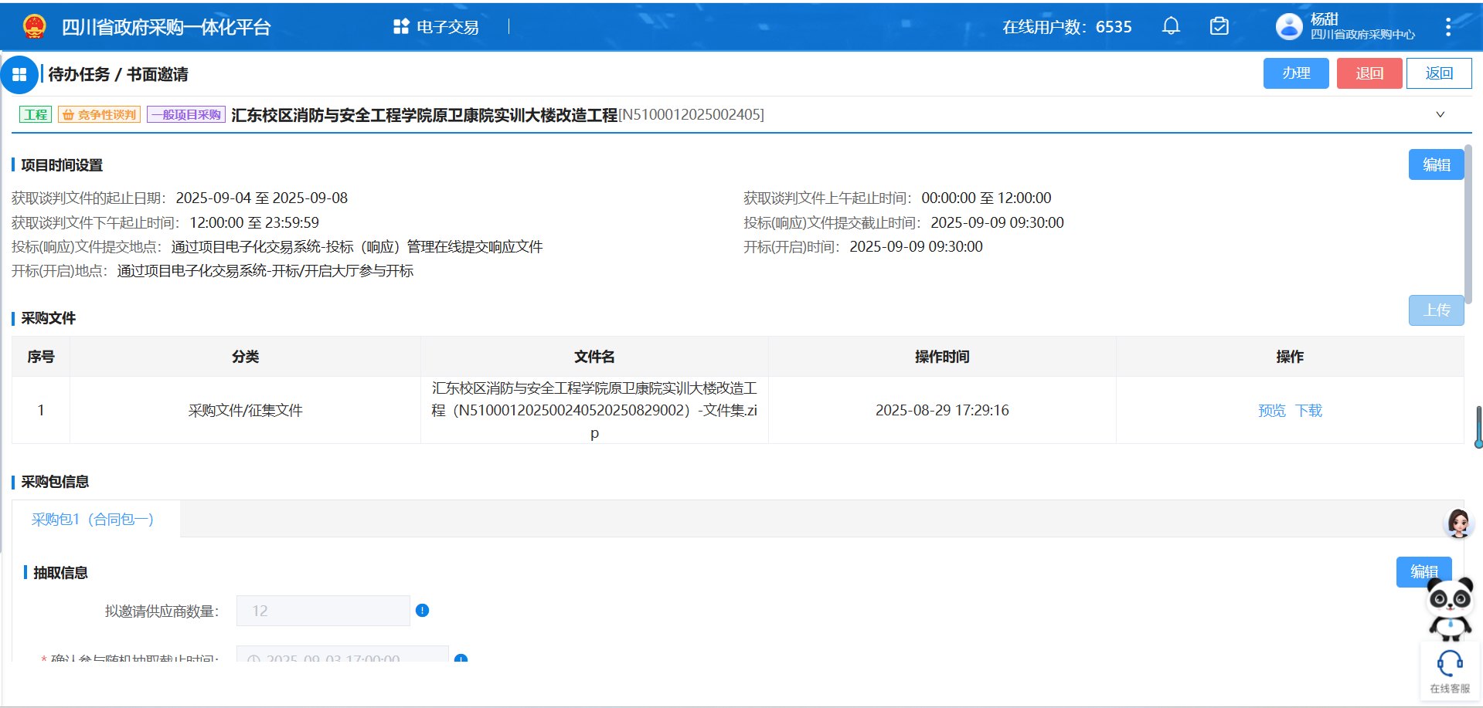The height and width of the screenshot is (708, 1483).
Task: Select the 采购包1（合同包一）tab
Action: 93,520
